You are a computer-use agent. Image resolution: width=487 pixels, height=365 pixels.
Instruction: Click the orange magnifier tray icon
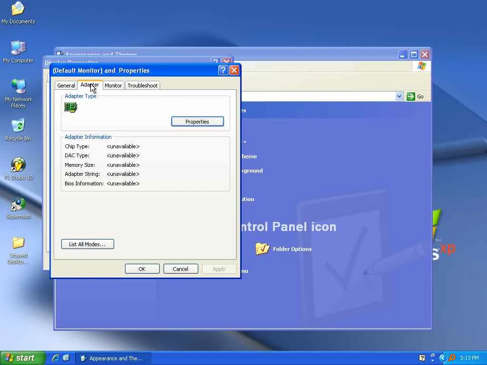coord(452,358)
